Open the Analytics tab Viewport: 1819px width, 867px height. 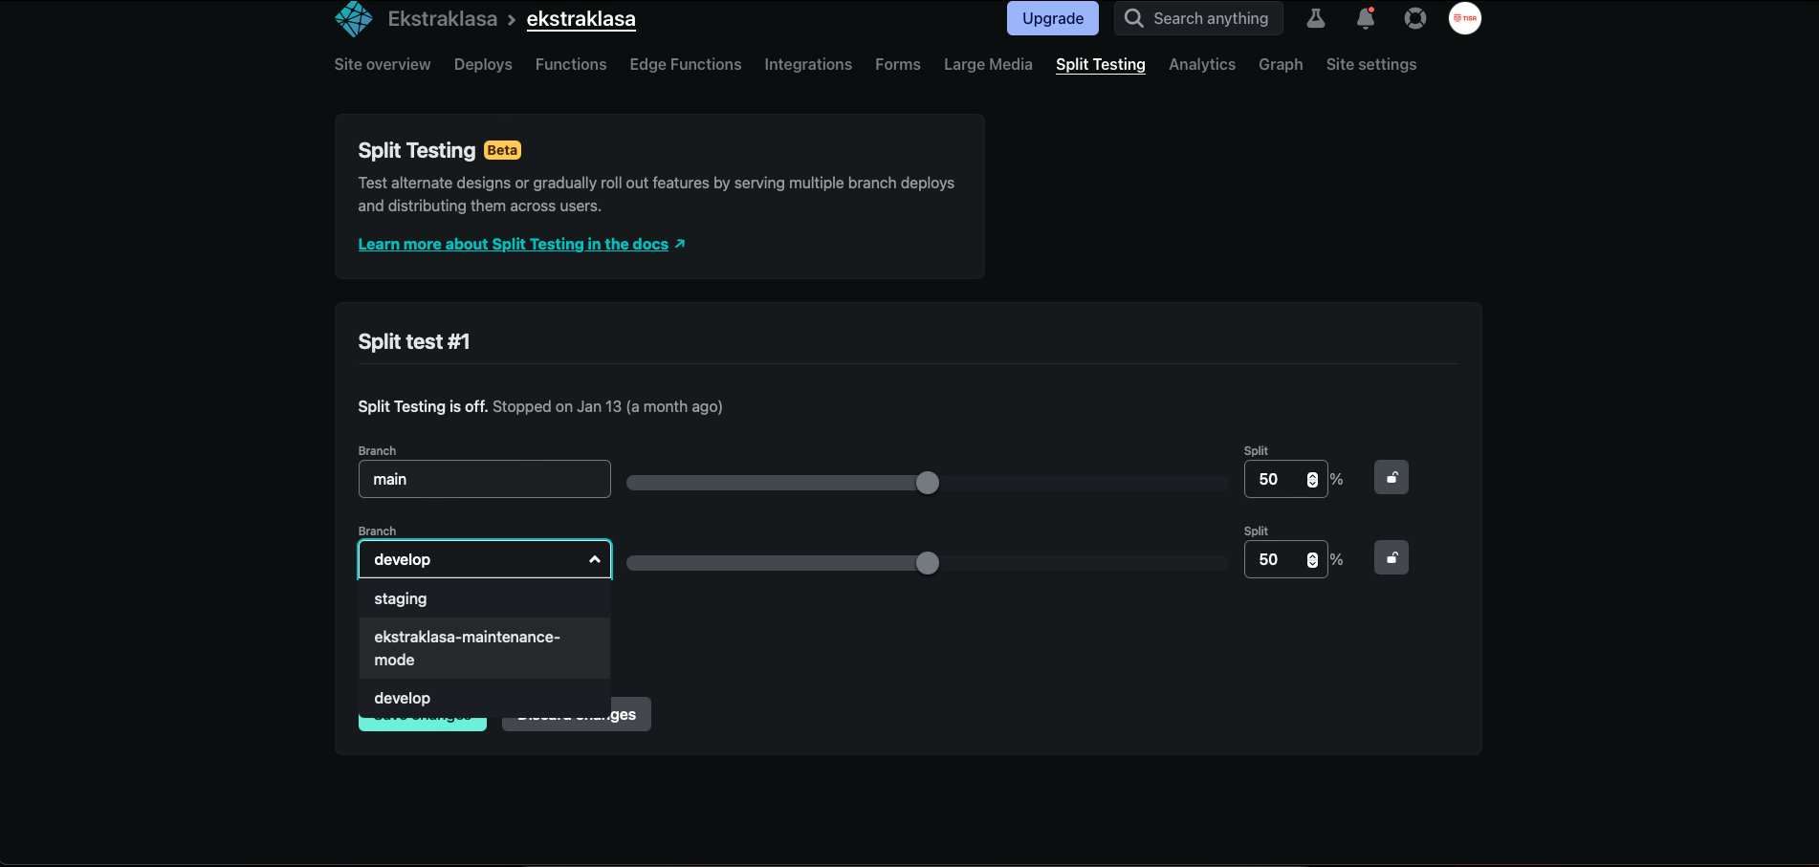click(x=1202, y=64)
